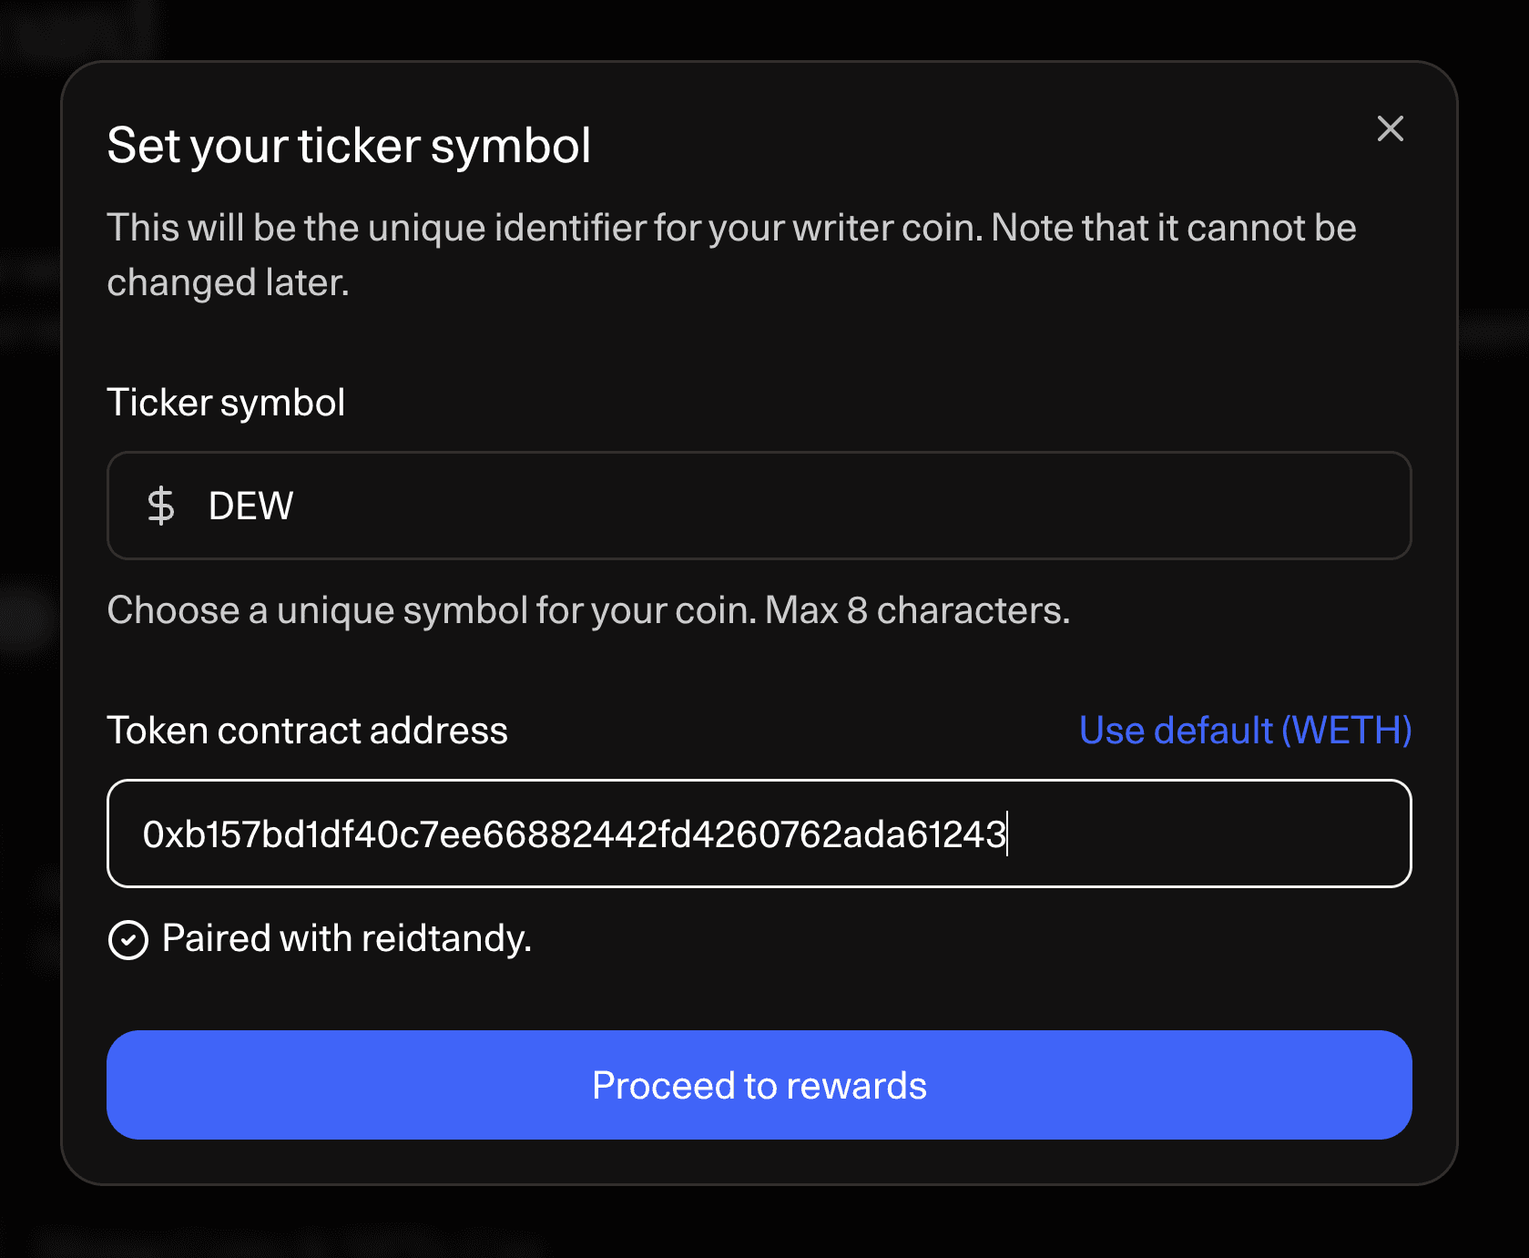Close the ticker symbol dialog
Screen dimensions: 1529x1258
[1390, 128]
